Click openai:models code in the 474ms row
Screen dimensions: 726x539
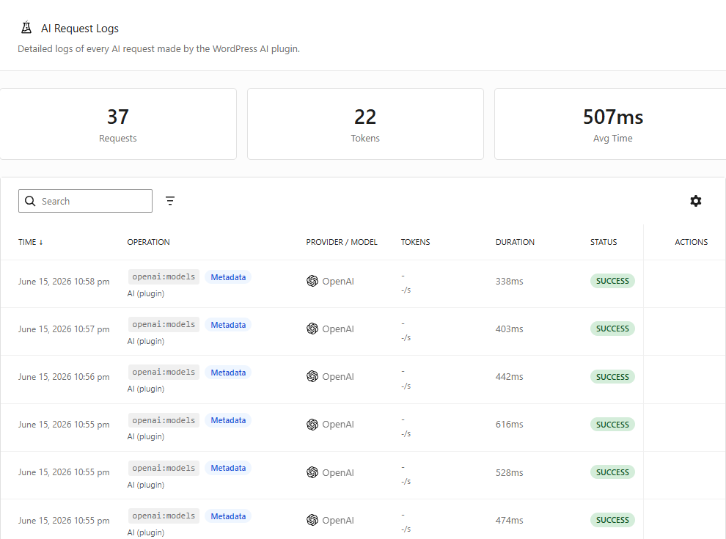tap(164, 516)
